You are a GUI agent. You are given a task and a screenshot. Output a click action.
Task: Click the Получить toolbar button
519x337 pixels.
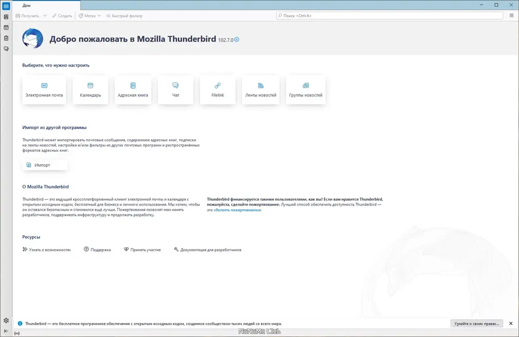click(28, 16)
